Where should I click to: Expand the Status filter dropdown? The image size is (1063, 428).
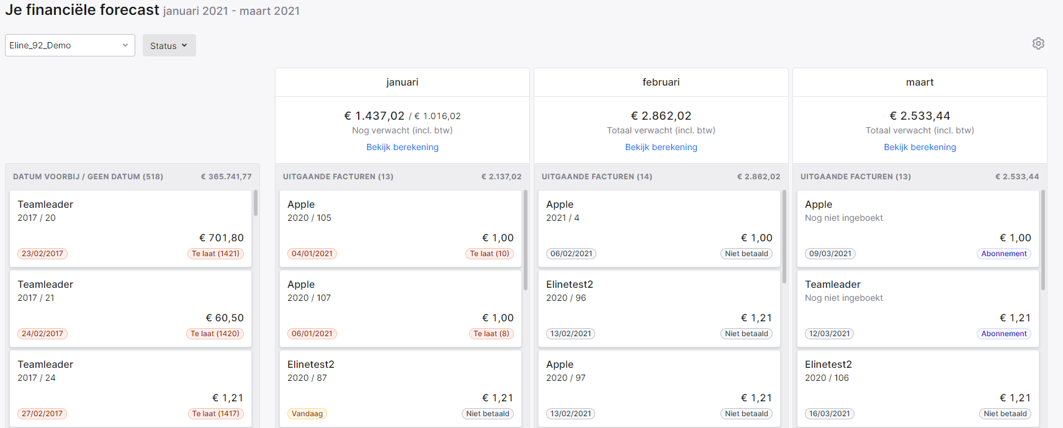coord(169,45)
